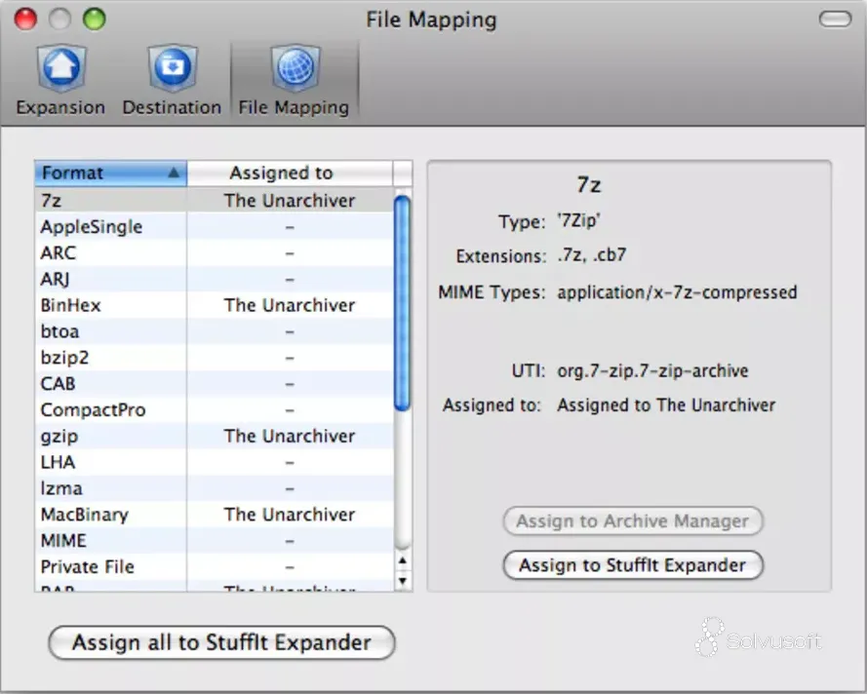Click The Unarchiver cell in gzip row
The image size is (867, 694).
pyautogui.click(x=290, y=436)
